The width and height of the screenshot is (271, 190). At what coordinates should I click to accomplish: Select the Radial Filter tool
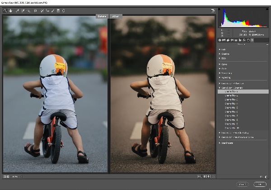64,11
